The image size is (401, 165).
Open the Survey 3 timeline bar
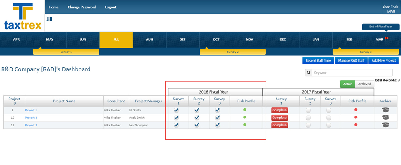(x=366, y=52)
